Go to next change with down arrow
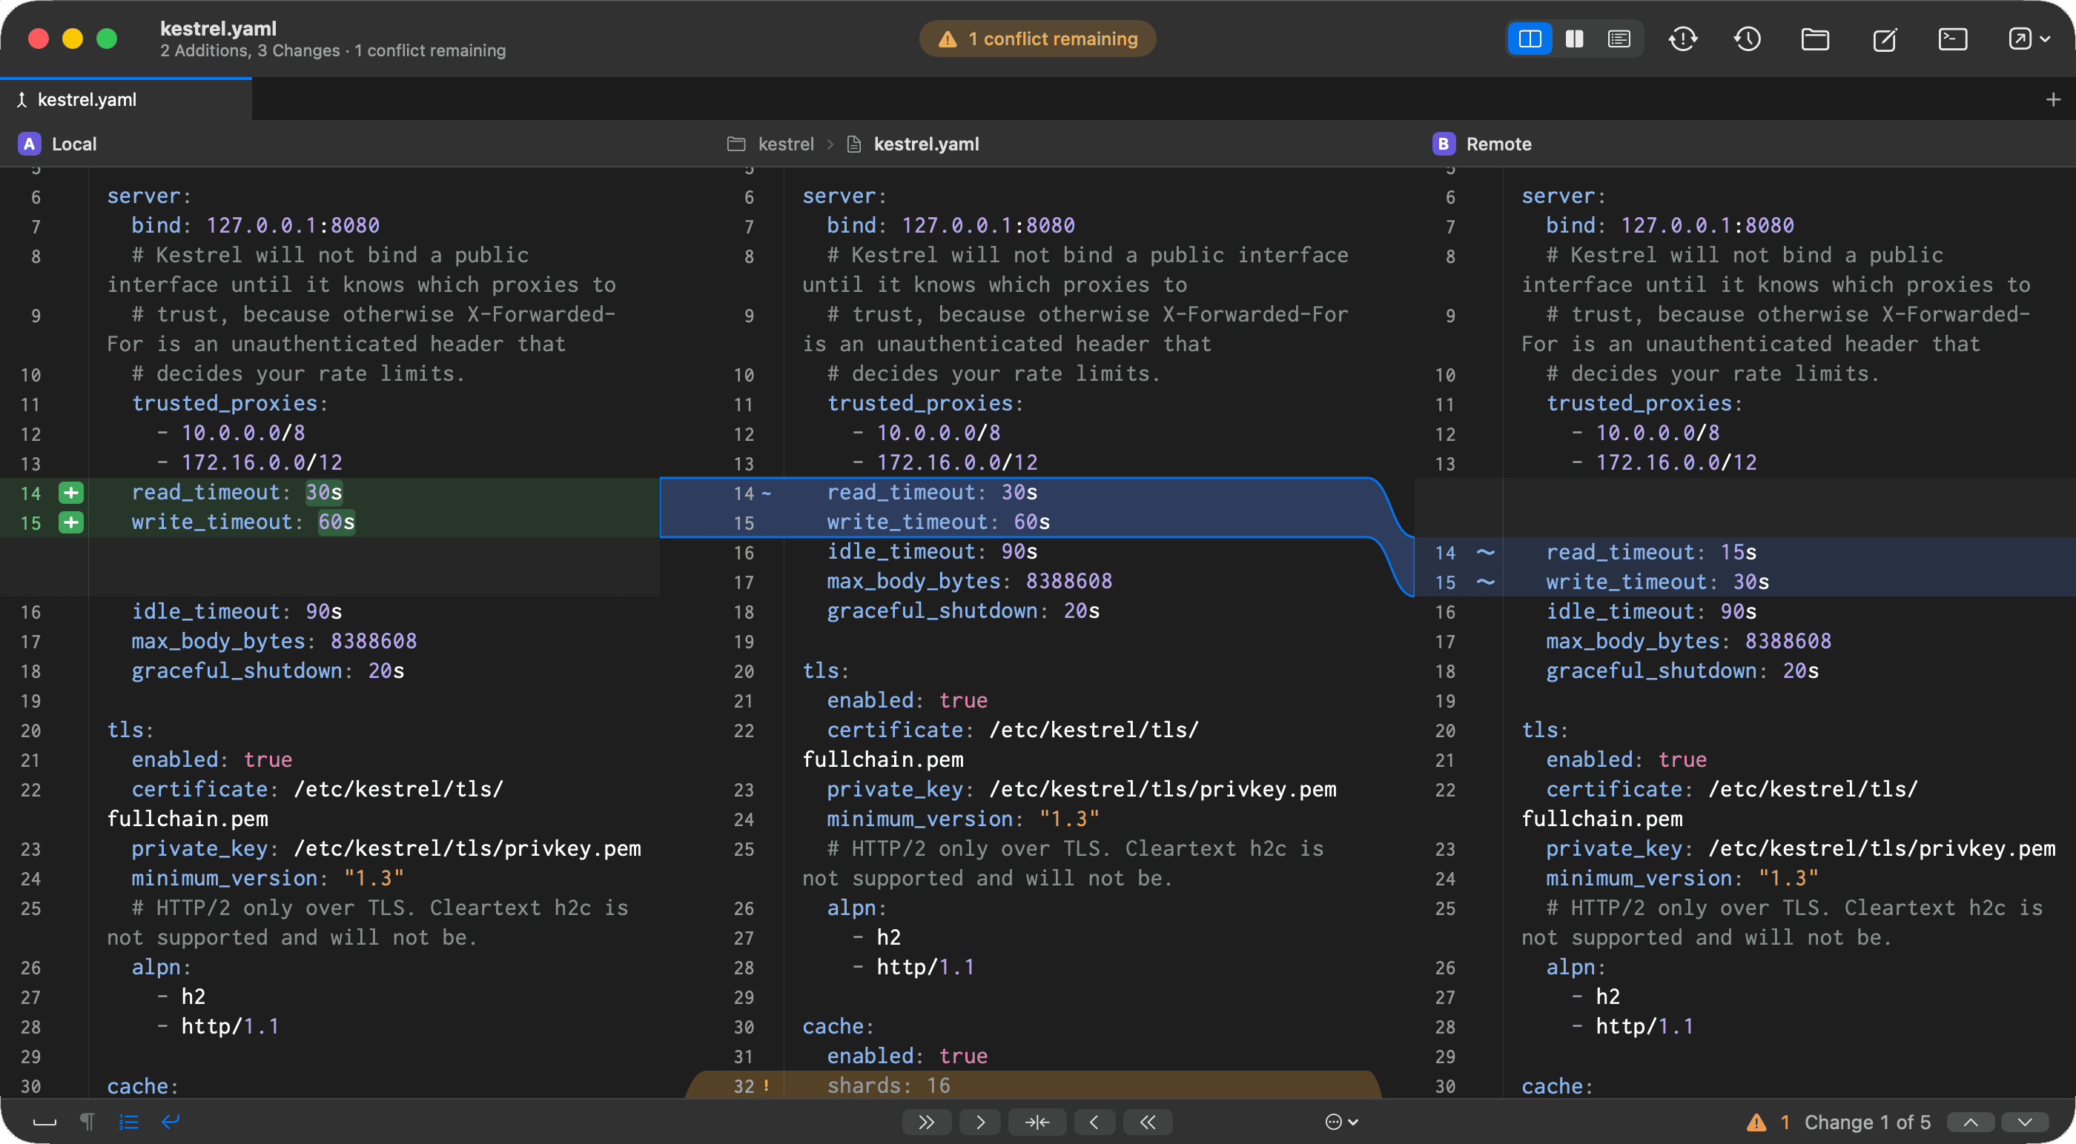 click(x=2024, y=1122)
